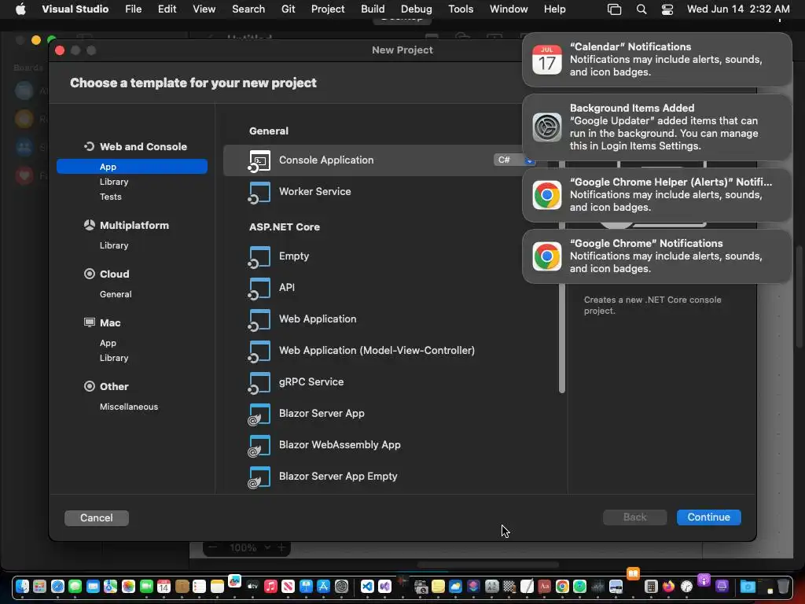805x604 pixels.
Task: Open the Tools menu
Action: point(461,9)
